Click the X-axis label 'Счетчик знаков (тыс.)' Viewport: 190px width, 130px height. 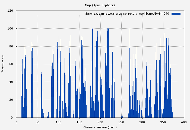100,127
